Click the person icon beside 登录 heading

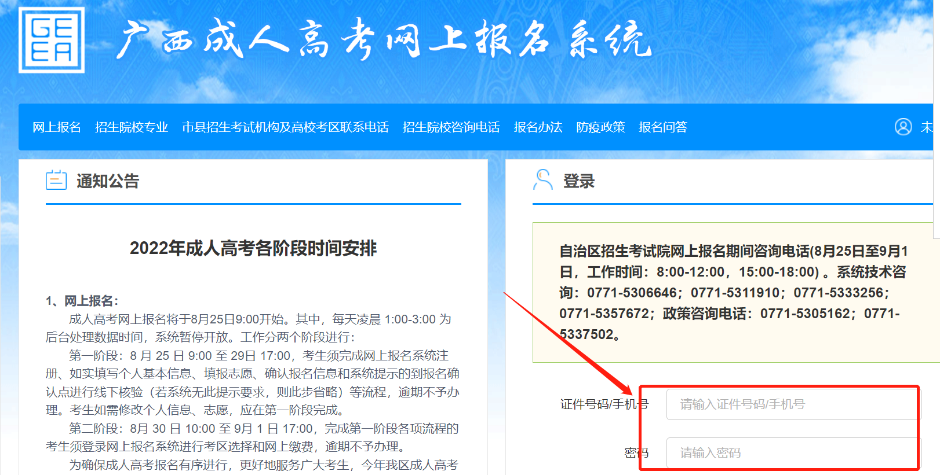(x=543, y=180)
